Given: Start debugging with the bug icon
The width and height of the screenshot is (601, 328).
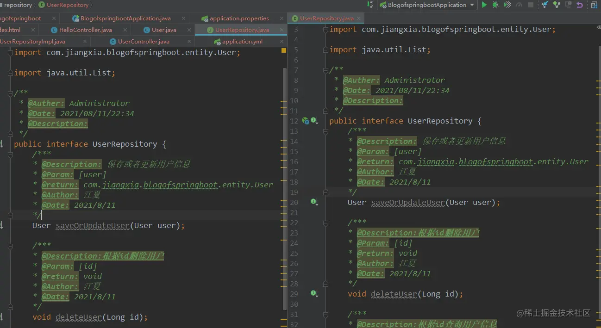Looking at the screenshot, I should 496,5.
